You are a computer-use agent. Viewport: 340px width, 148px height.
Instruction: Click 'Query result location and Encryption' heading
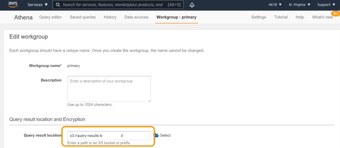click(47, 120)
